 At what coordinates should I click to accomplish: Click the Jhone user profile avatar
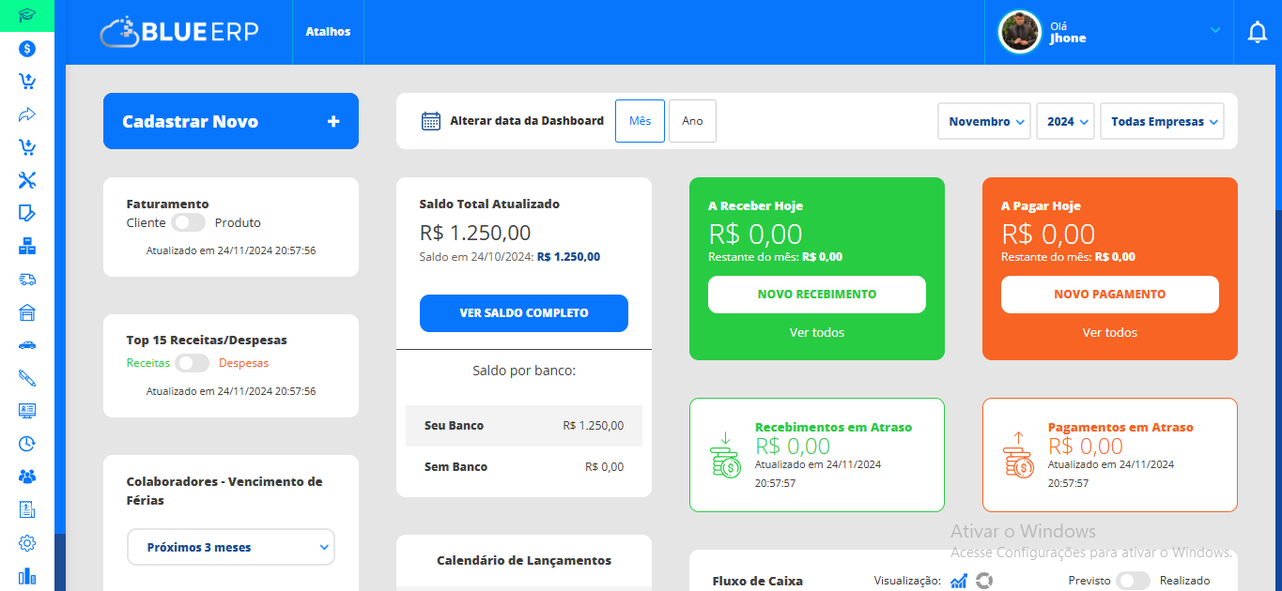coord(1021,33)
